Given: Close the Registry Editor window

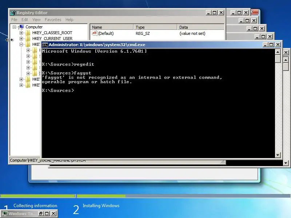Looking at the screenshot, I should (221, 13).
